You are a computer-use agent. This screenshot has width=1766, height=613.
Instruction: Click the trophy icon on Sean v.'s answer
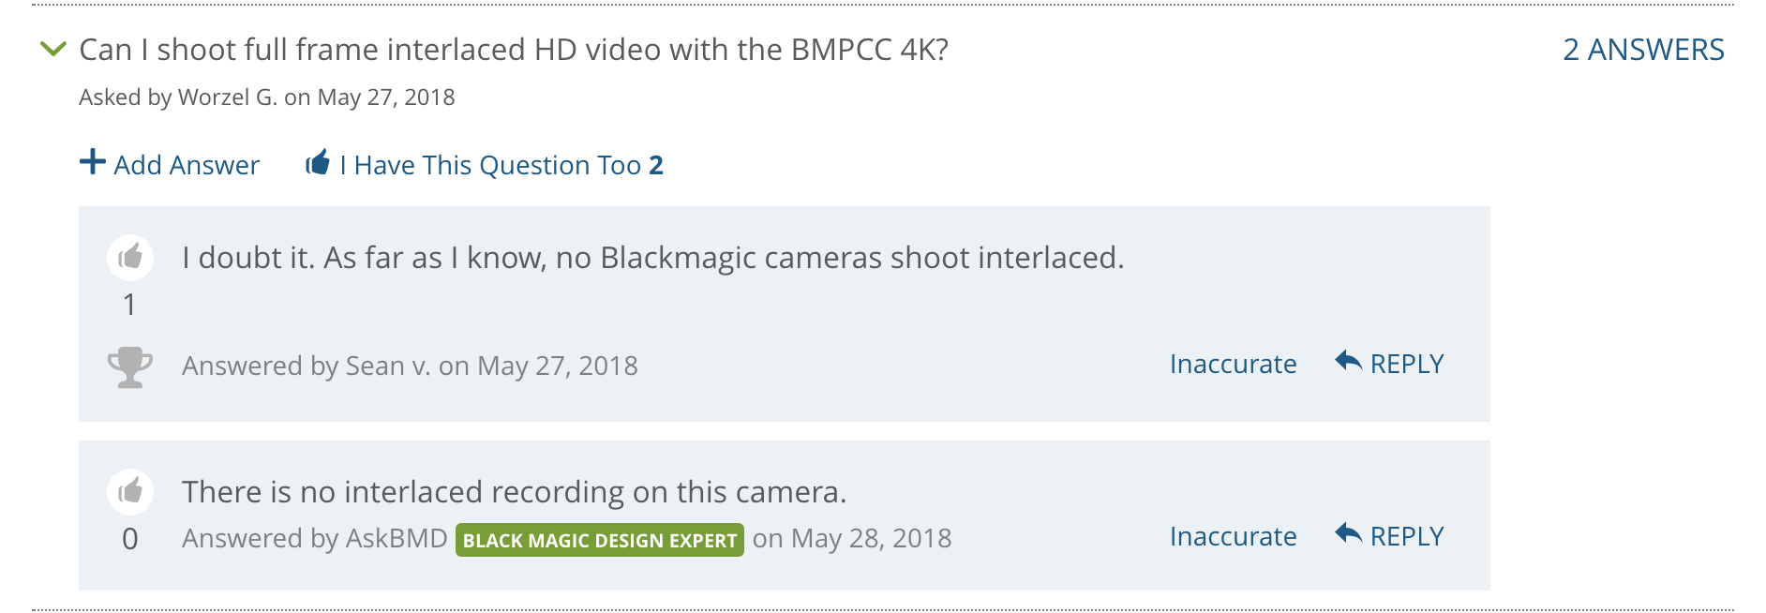130,367
